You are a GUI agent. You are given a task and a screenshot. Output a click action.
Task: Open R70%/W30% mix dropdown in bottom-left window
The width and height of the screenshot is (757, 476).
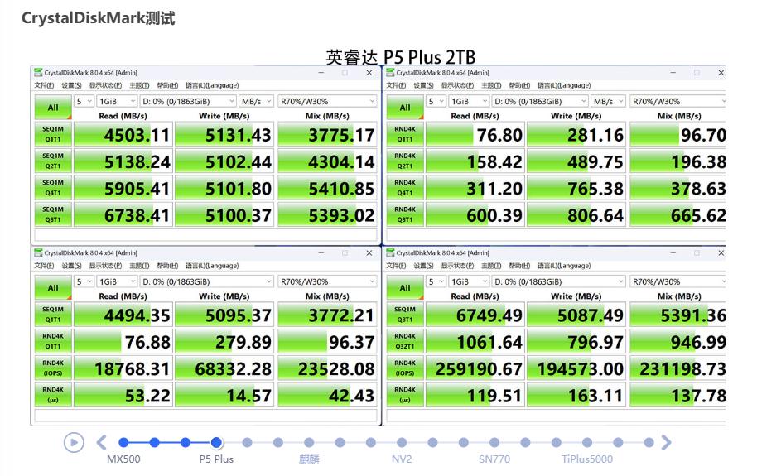327,281
